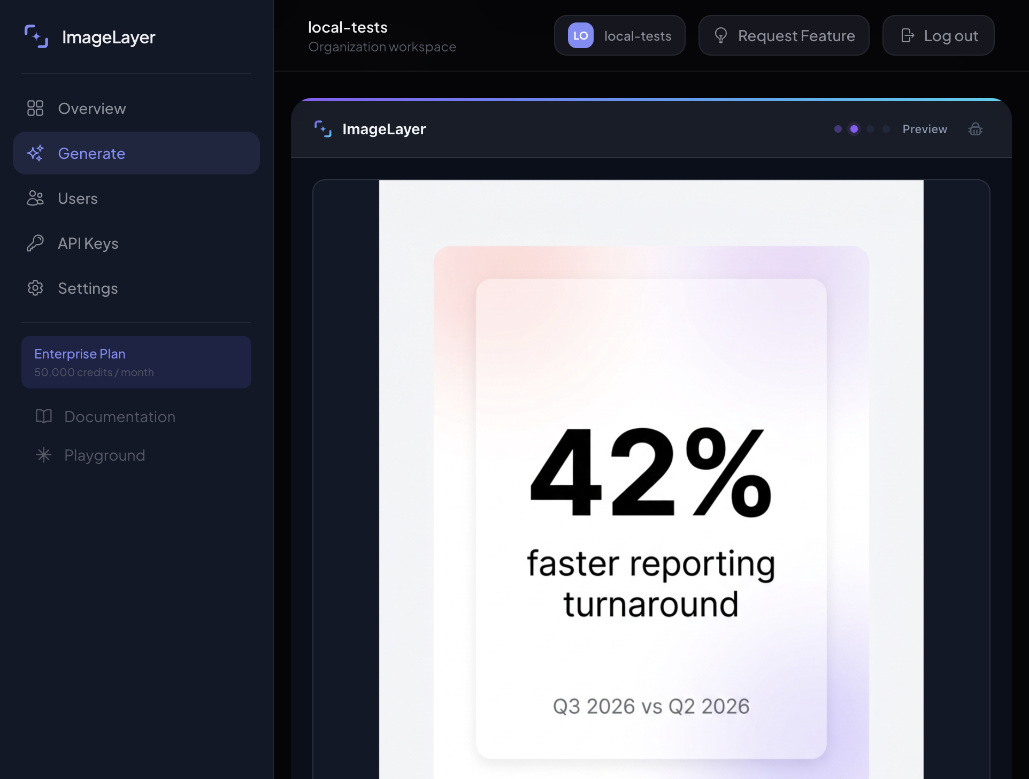
Task: Open the Enterprise Plan card
Action: tap(136, 362)
